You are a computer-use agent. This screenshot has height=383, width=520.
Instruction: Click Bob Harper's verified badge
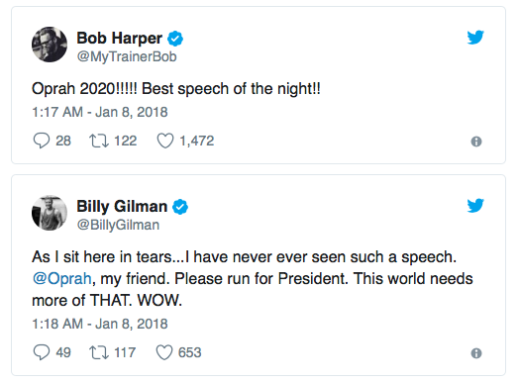[175, 39]
